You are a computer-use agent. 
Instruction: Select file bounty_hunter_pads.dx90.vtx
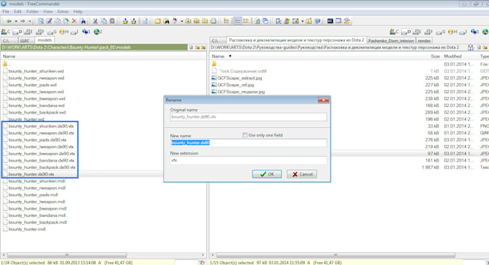coord(37,140)
